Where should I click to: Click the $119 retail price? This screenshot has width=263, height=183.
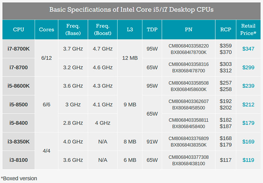click(x=248, y=160)
